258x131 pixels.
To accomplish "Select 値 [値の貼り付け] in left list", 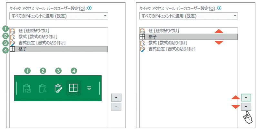I will (59, 31).
